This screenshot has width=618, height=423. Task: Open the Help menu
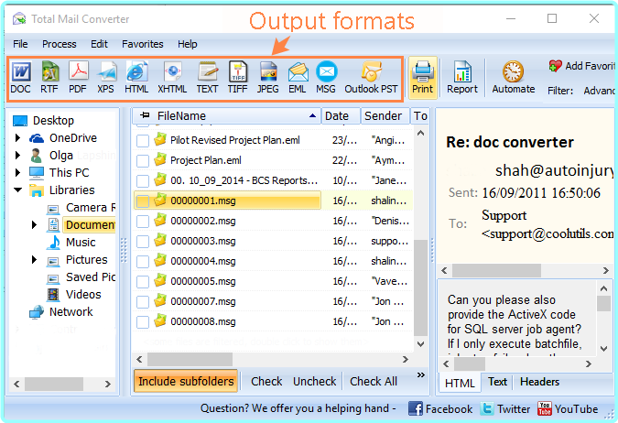point(187,44)
